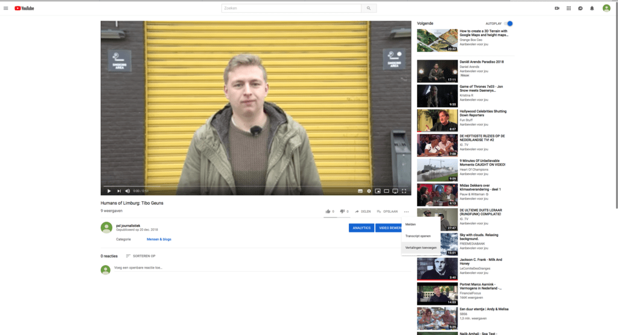Click the upload video camera icon
Viewport: 618px width, 335px height.
557,8
